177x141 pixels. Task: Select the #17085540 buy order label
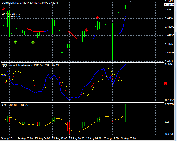tap(11, 14)
